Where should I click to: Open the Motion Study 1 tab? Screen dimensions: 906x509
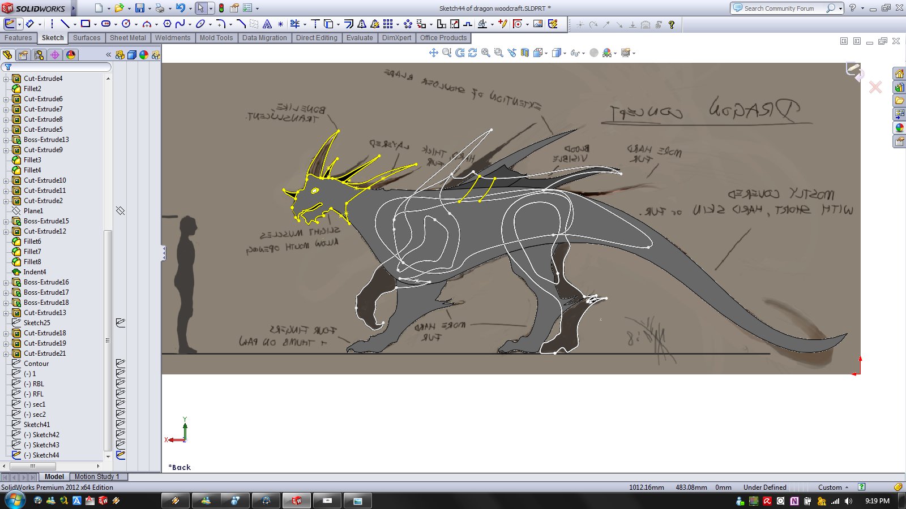pos(97,477)
